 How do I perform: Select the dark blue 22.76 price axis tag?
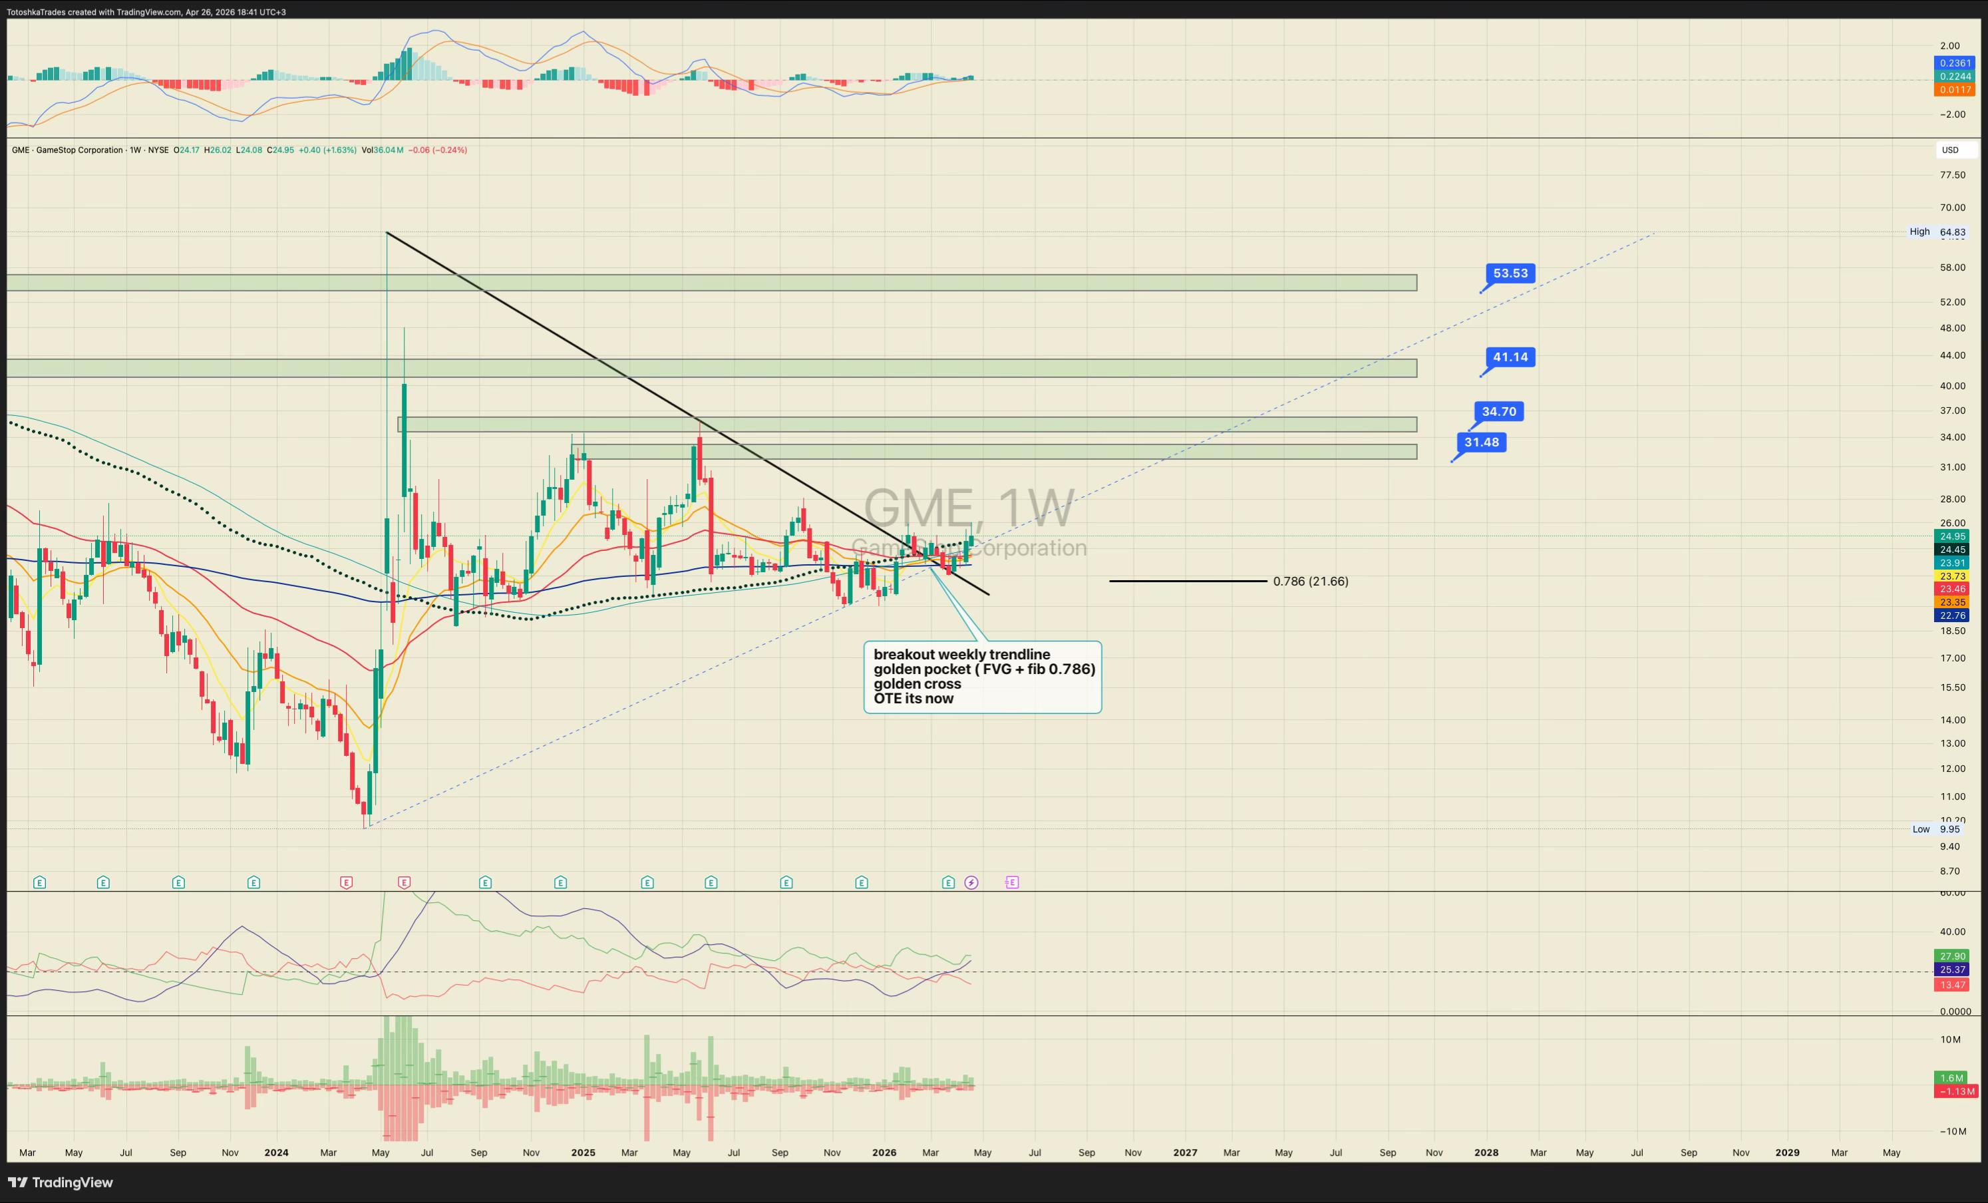point(1951,615)
